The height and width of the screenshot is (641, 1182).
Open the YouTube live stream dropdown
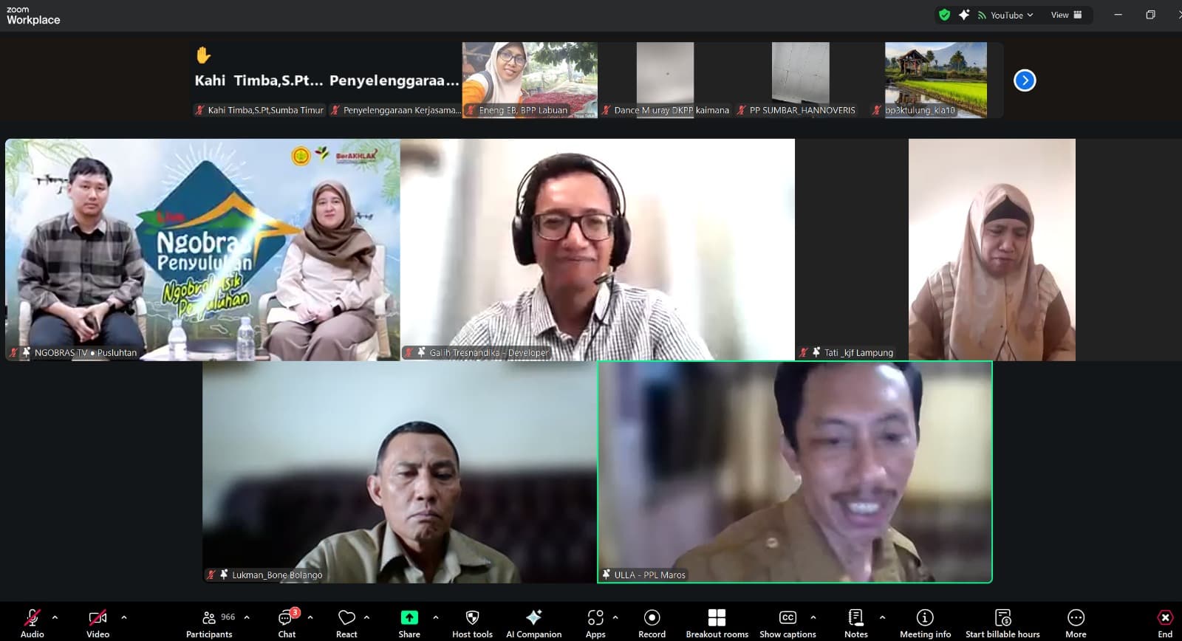[x=1005, y=15]
